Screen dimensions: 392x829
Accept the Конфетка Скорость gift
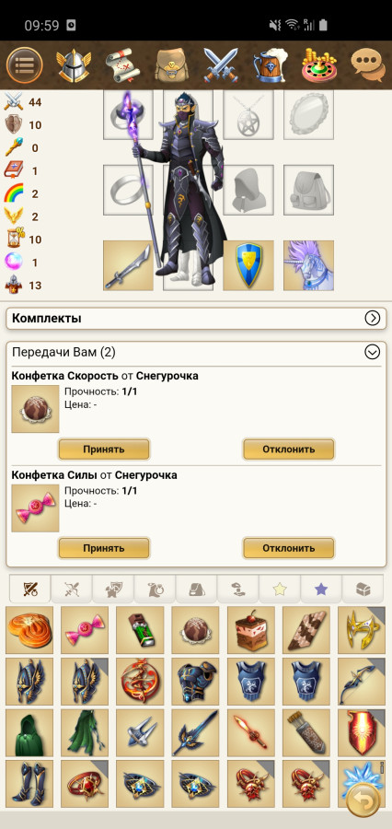pos(104,450)
